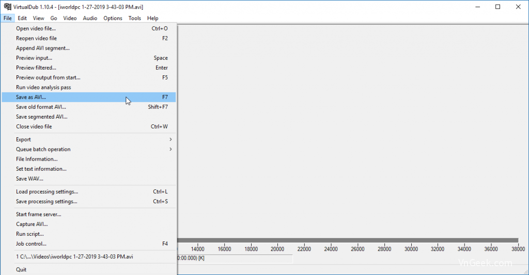Choose Start frame server...
The image size is (529, 275).
[89, 214]
